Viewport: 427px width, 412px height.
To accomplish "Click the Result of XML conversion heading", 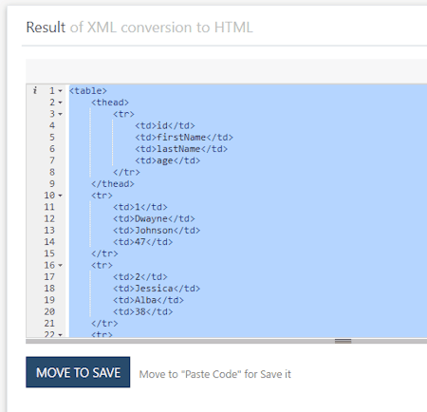I will (x=139, y=28).
